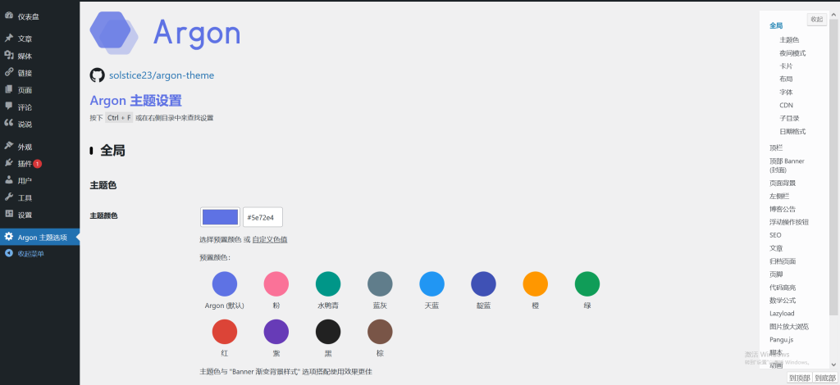Collapse the admin menu with 收起菜单
840x385 pixels.
coord(31,254)
